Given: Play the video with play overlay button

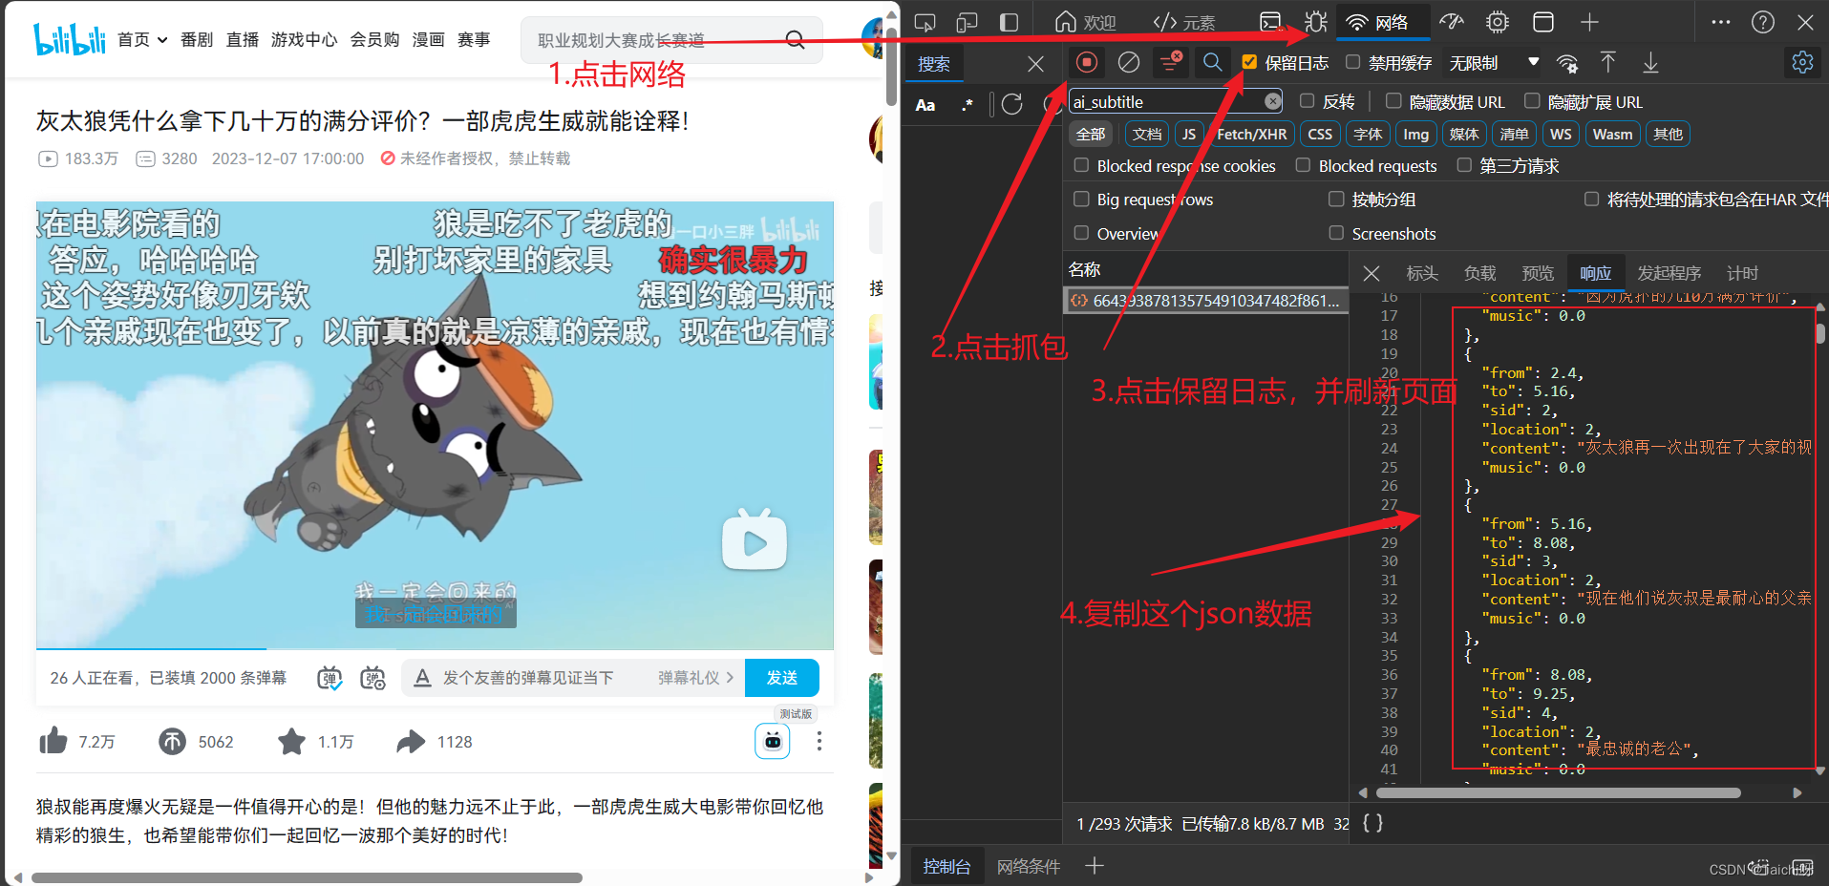Looking at the screenshot, I should [755, 539].
